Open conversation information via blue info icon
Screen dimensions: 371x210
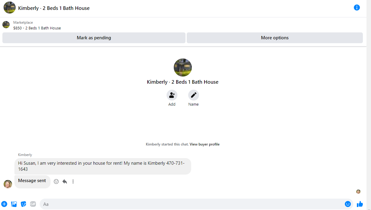click(357, 7)
